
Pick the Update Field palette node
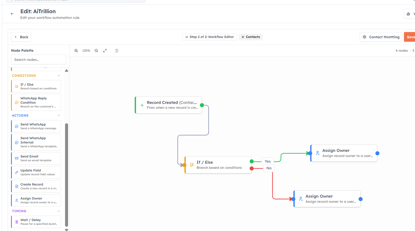tap(36, 172)
